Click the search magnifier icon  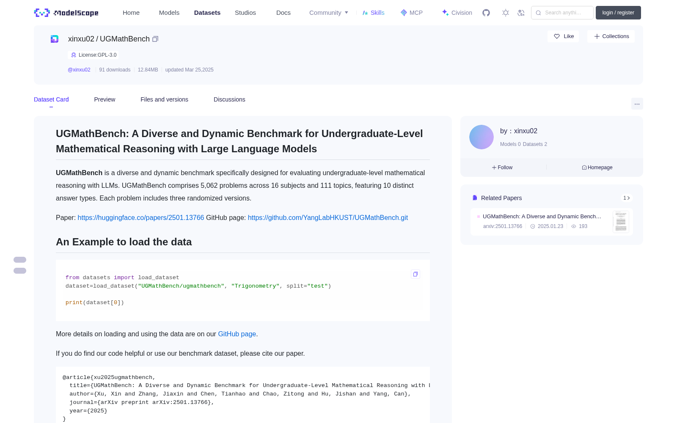coord(539,13)
